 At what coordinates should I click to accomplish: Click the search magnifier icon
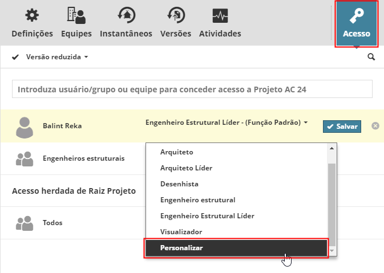tap(371, 57)
